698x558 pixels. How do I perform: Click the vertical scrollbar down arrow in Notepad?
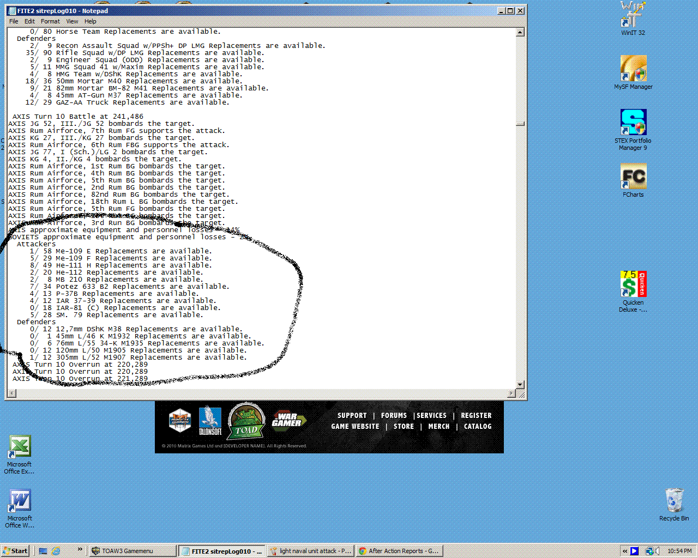point(520,384)
